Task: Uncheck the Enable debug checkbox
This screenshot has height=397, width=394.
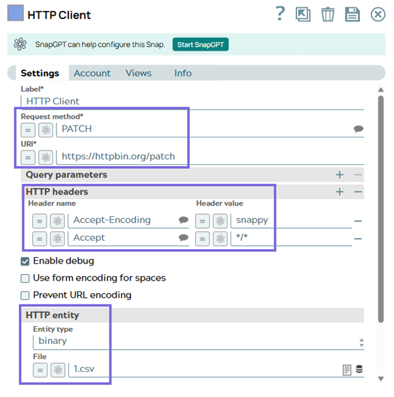Action: click(26, 261)
